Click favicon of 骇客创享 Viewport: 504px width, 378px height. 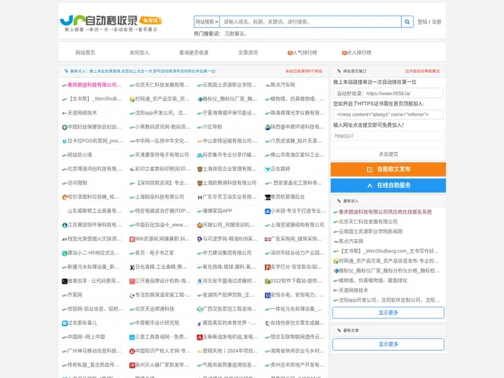pyautogui.click(x=64, y=281)
